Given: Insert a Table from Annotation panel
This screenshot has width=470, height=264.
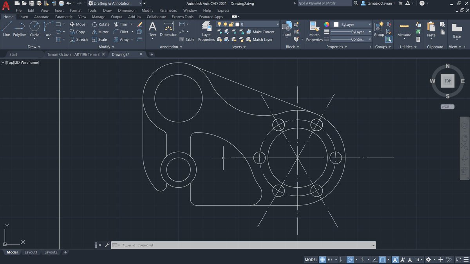Looking at the screenshot, I should (187, 40).
